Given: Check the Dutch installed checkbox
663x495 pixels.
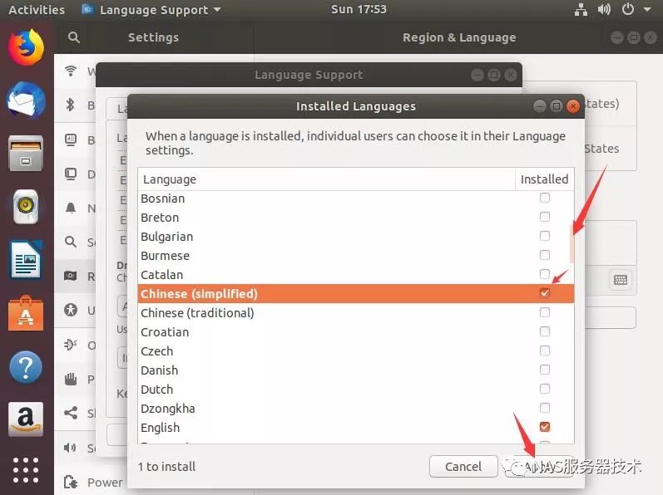Looking at the screenshot, I should 545,389.
